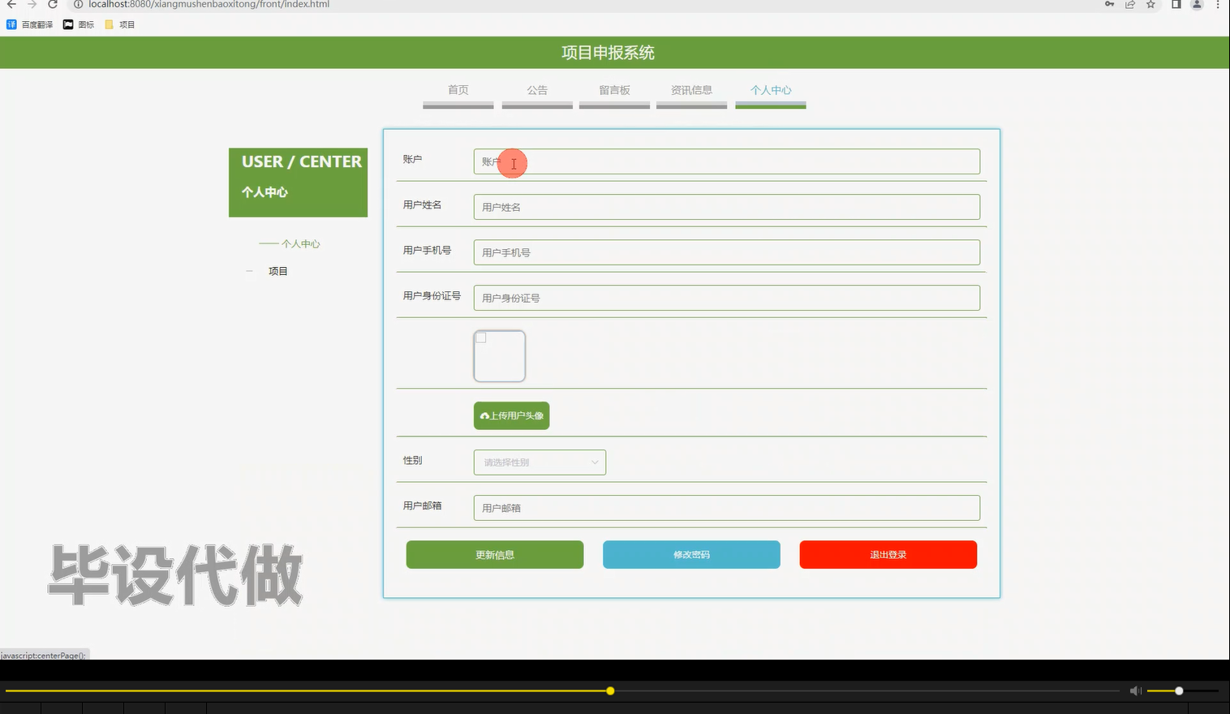The height and width of the screenshot is (714, 1230).
Task: Click the site info icon in the address bar
Action: (79, 4)
